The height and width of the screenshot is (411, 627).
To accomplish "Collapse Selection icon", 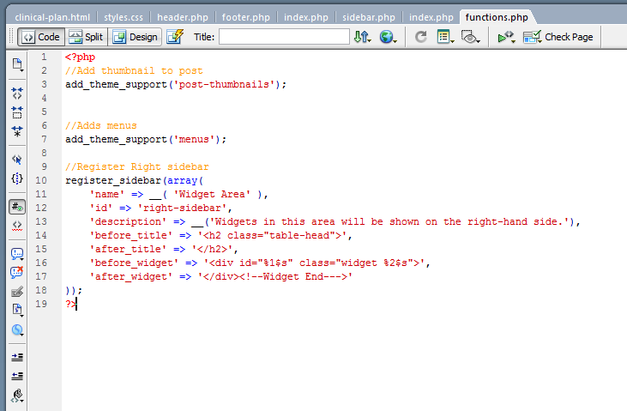I will (17, 112).
